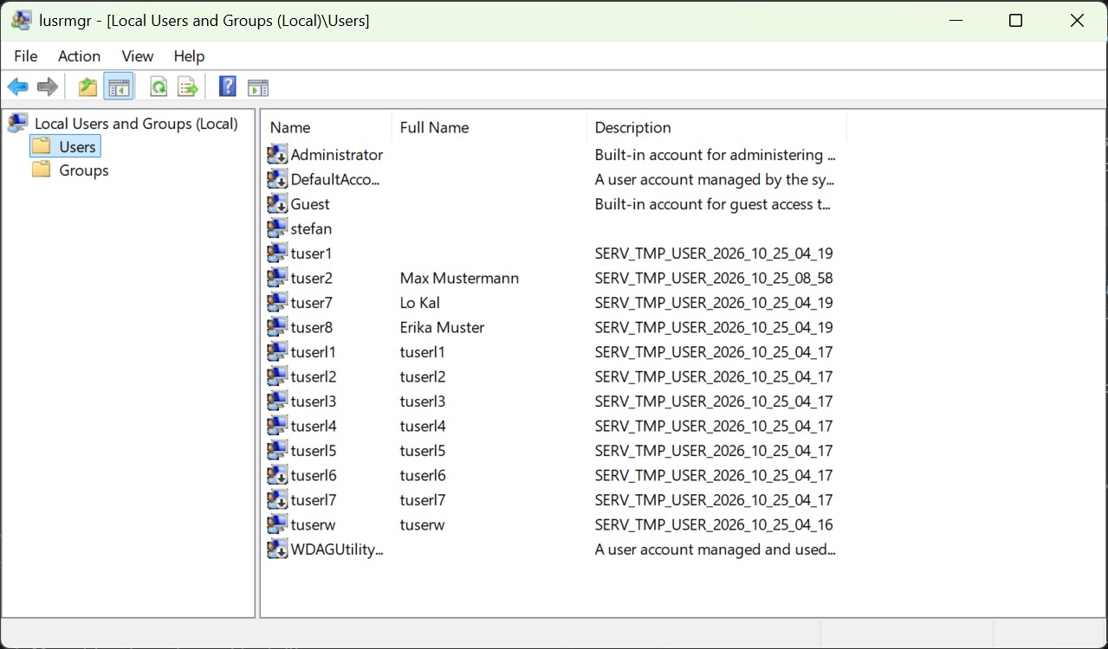Click the full name Lo Kal
1108x649 pixels.
pyautogui.click(x=419, y=303)
